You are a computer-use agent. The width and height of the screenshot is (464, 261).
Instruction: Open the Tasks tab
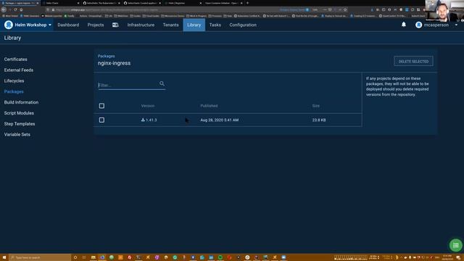(x=215, y=25)
